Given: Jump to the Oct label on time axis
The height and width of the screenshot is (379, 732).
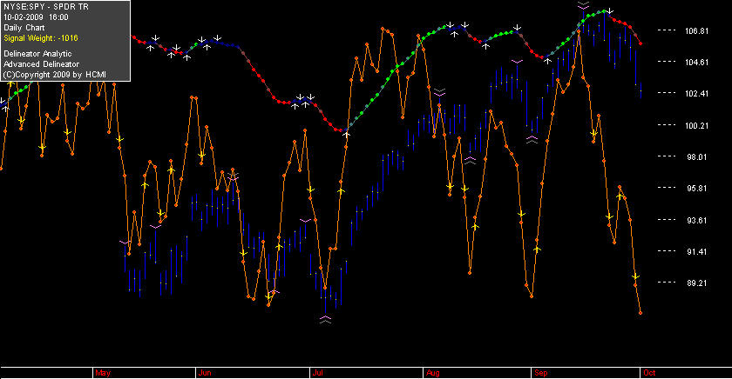Looking at the screenshot, I should tap(649, 373).
